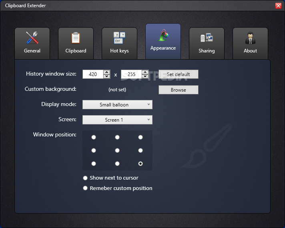
Task: Close the Clipboard Extender window
Action: [x=278, y=6]
